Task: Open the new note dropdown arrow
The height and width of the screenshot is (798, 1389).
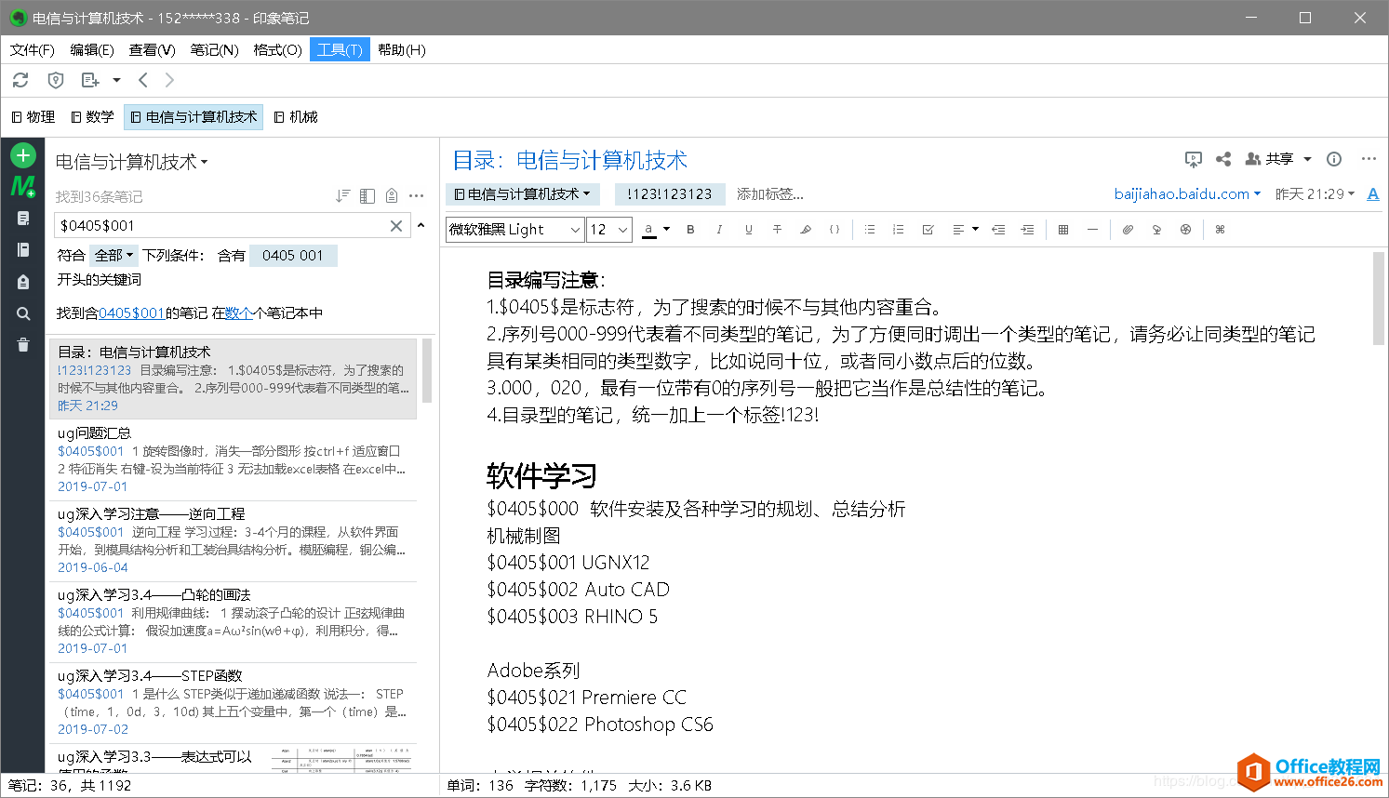Action: 116,80
